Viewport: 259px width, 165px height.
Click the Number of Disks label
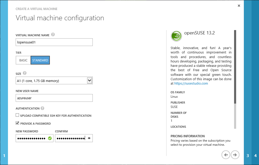tap(179, 115)
